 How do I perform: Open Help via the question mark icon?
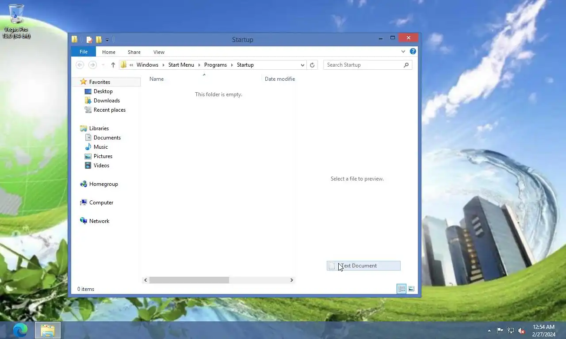(413, 51)
